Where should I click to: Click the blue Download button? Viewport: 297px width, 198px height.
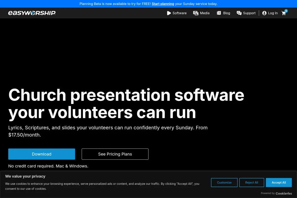(x=42, y=154)
